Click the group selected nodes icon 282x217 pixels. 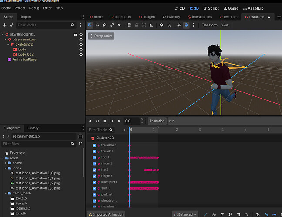click(x=144, y=25)
